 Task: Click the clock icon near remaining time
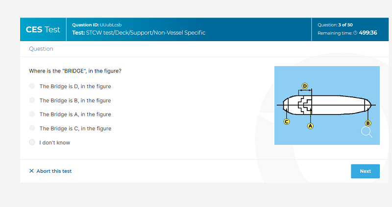tap(355, 33)
